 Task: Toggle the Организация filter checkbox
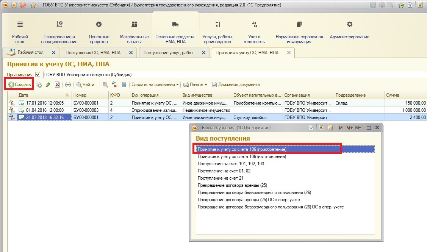click(38, 75)
